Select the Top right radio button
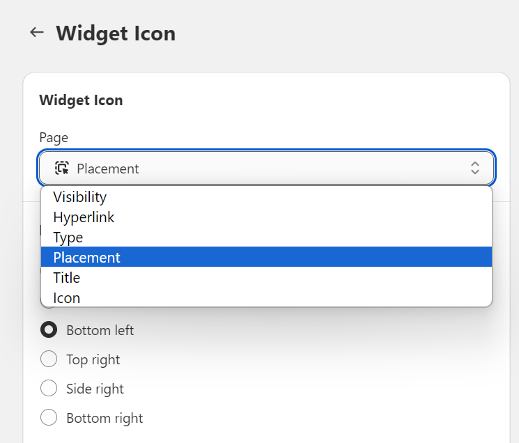This screenshot has height=443, width=519. coord(49,359)
